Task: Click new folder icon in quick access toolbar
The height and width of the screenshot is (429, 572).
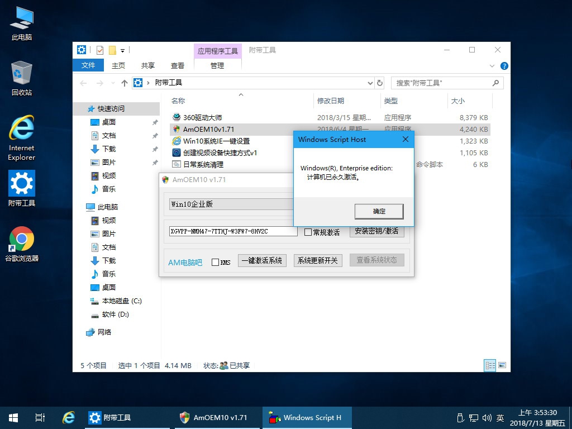Action: click(112, 50)
